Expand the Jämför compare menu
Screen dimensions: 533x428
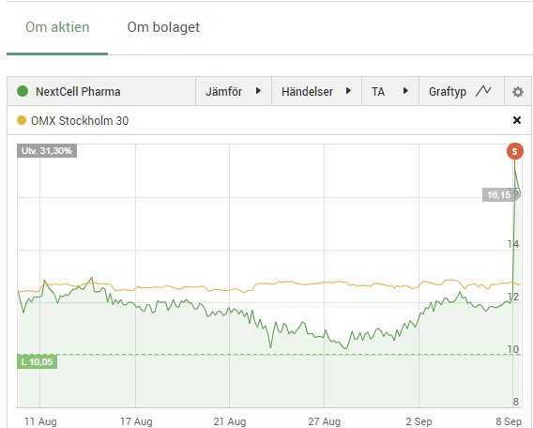point(233,91)
